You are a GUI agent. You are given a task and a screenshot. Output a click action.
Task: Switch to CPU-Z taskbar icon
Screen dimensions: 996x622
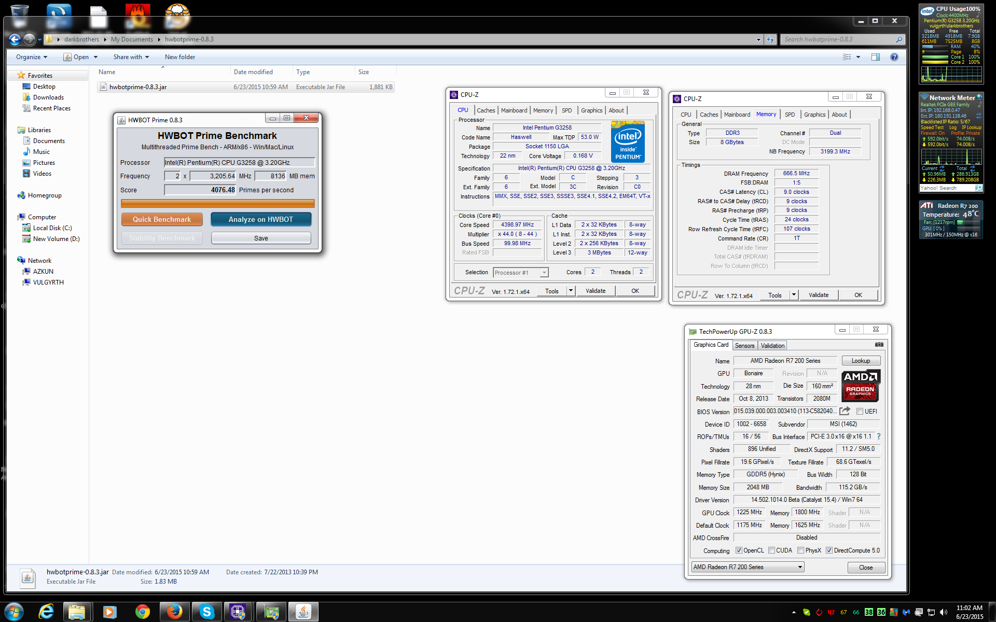click(x=238, y=612)
